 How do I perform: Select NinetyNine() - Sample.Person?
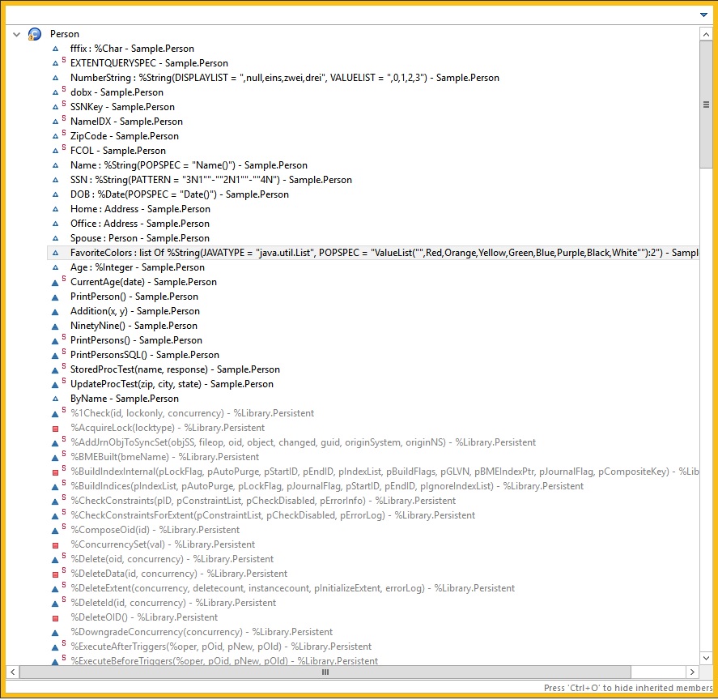point(134,326)
